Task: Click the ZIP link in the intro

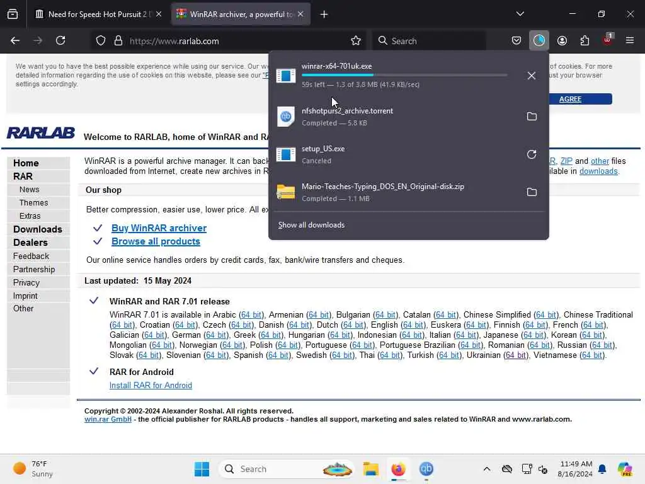Action: click(566, 161)
